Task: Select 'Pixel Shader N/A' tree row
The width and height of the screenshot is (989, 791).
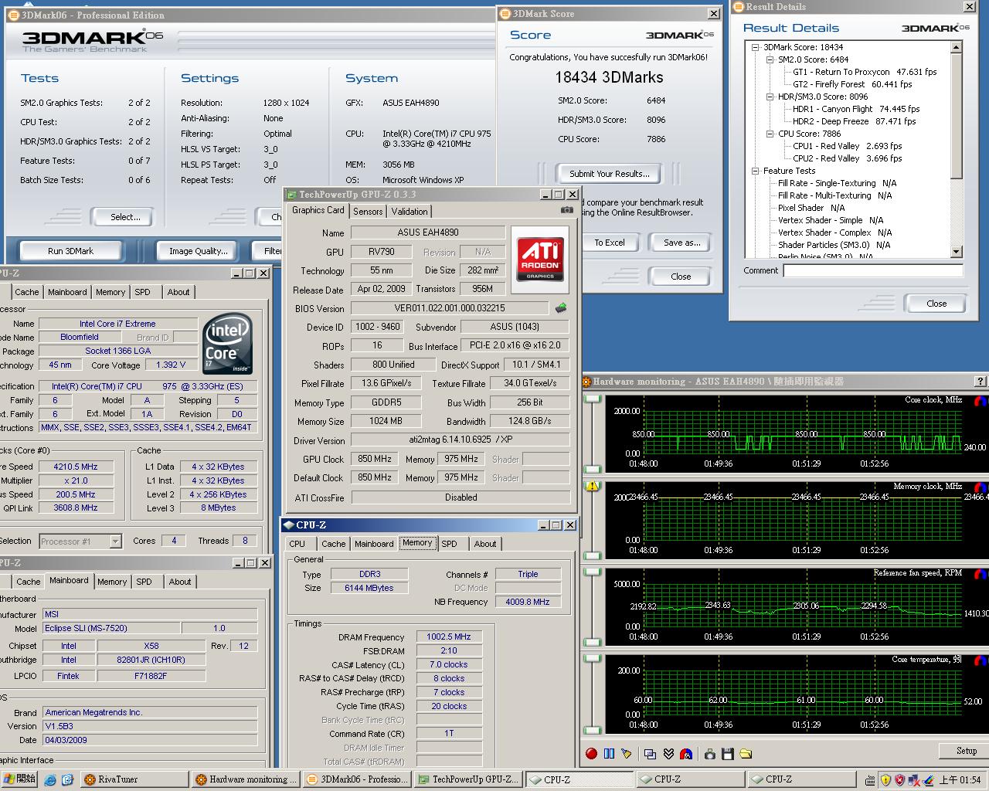Action: pos(811,208)
